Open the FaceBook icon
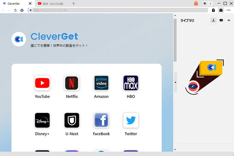The image size is (234, 156). [101, 120]
